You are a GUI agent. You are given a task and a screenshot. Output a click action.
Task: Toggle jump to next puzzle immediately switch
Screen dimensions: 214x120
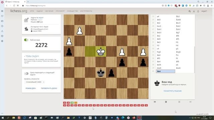26,74
